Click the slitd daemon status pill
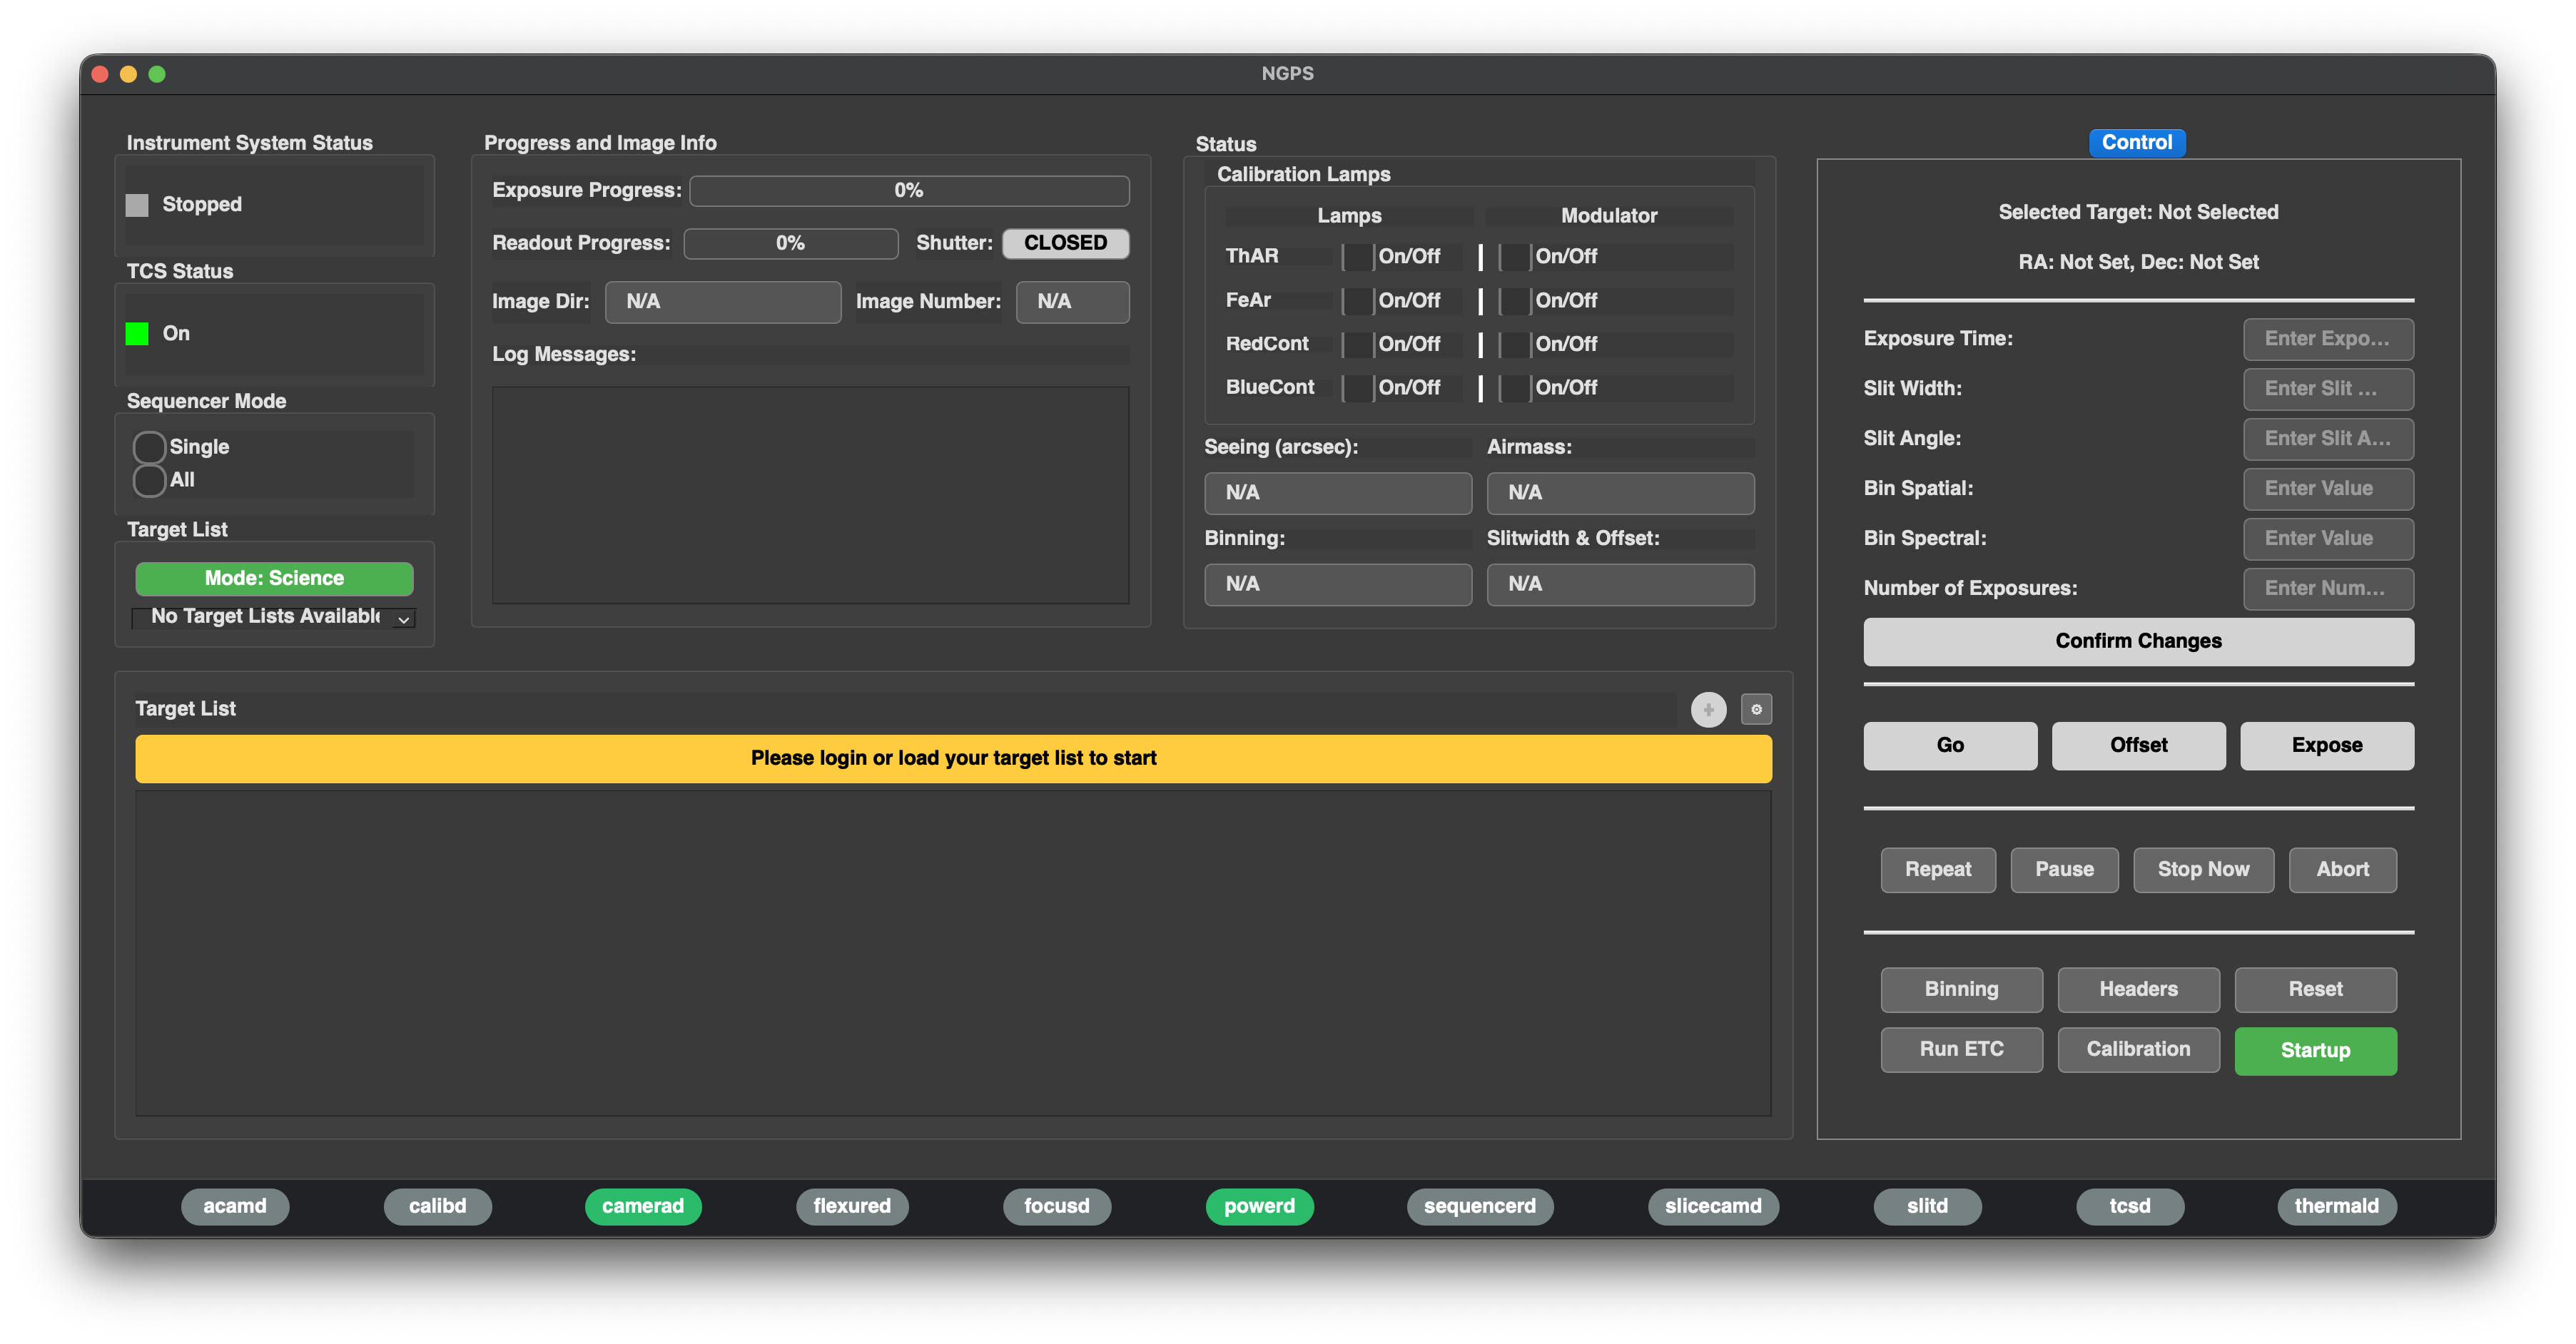This screenshot has height=1344, width=2576. pos(1927,1207)
